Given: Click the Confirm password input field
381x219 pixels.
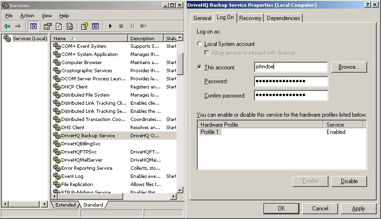Looking at the screenshot, I should (x=291, y=96).
